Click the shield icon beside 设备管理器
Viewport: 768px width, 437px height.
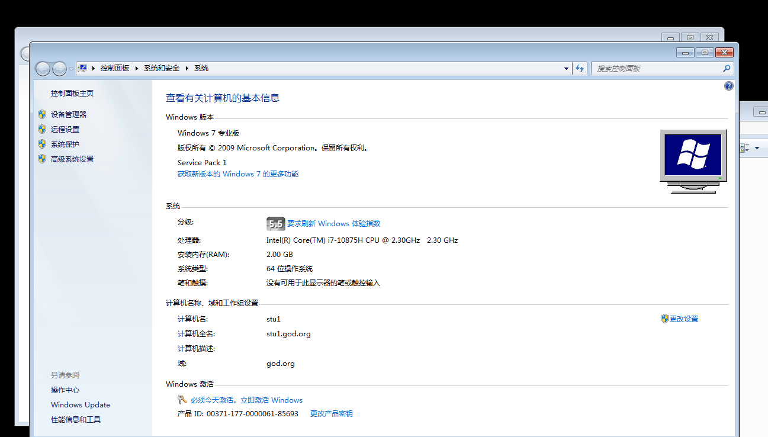(42, 114)
